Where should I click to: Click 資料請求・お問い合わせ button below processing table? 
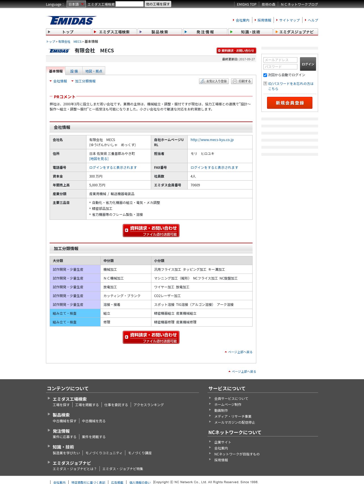pos(151,337)
